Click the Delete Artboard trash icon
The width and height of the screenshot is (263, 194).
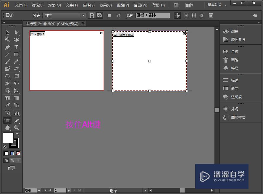[x=119, y=16]
